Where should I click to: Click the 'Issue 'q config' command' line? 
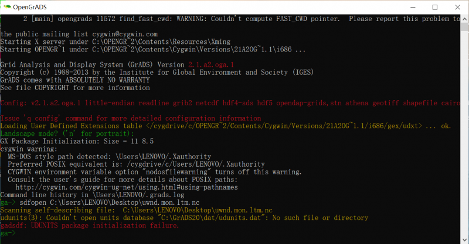click(x=131, y=118)
